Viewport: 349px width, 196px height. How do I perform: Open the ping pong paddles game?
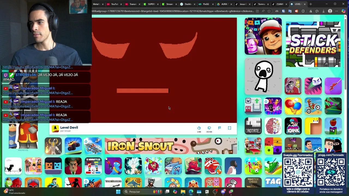pos(293,106)
